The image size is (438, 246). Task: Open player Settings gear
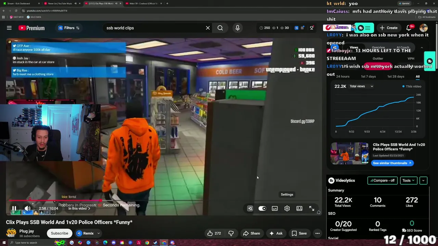[287, 208]
